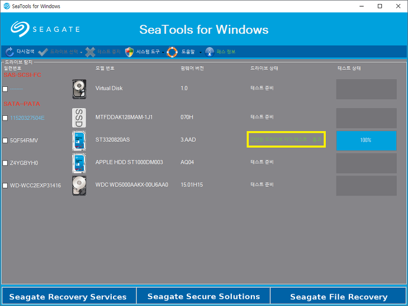Image resolution: width=408 pixels, height=306 pixels.
Task: Click the serial number WD-WCC2EXP31416
Action: pos(35,185)
